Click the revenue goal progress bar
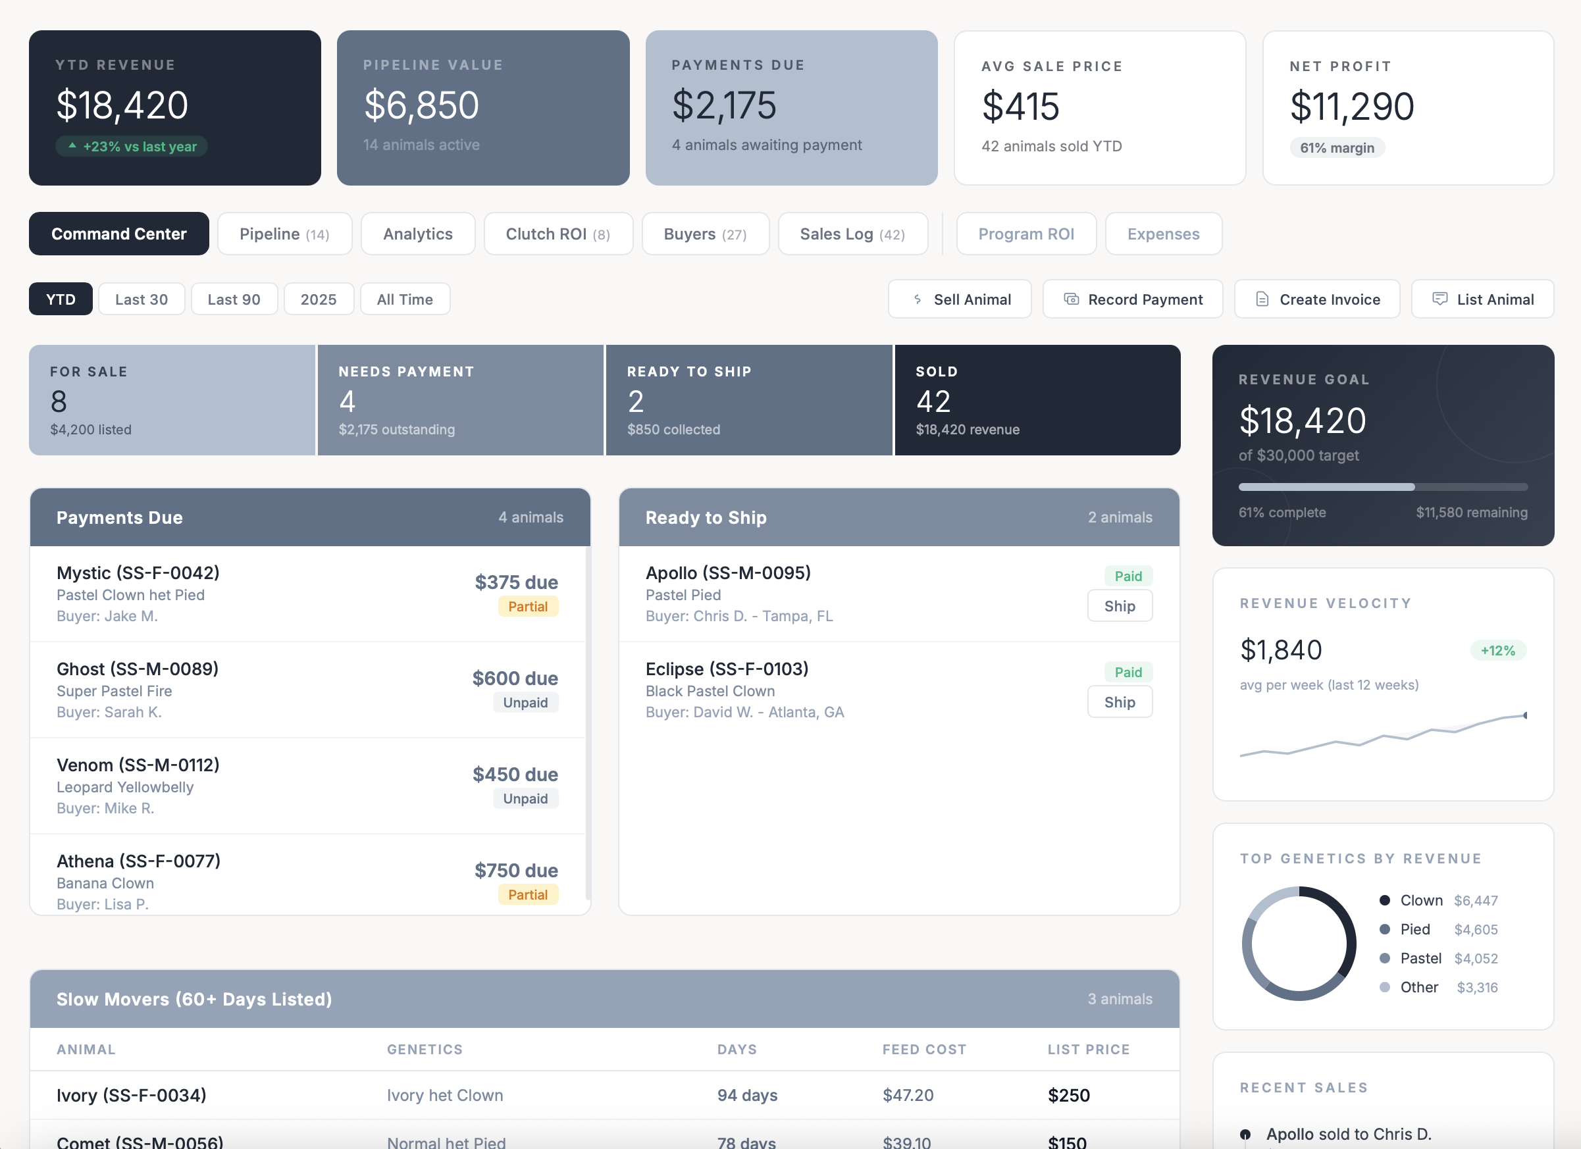 (1383, 486)
